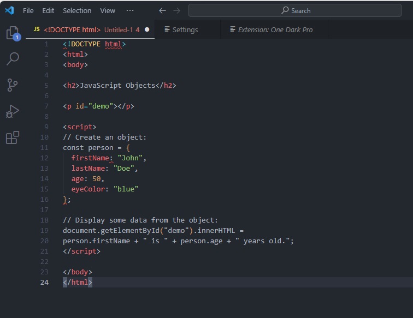Click the closing brace on line 16
Viewport: 413px width, 318px height.
[65, 200]
